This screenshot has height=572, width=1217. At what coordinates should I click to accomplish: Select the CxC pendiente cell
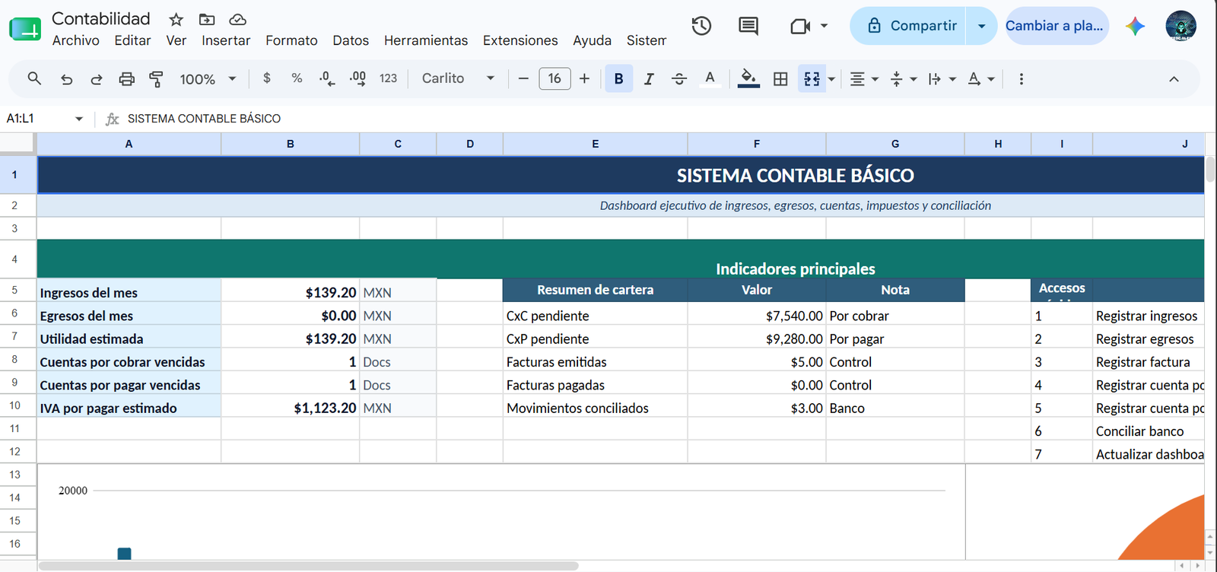(595, 314)
